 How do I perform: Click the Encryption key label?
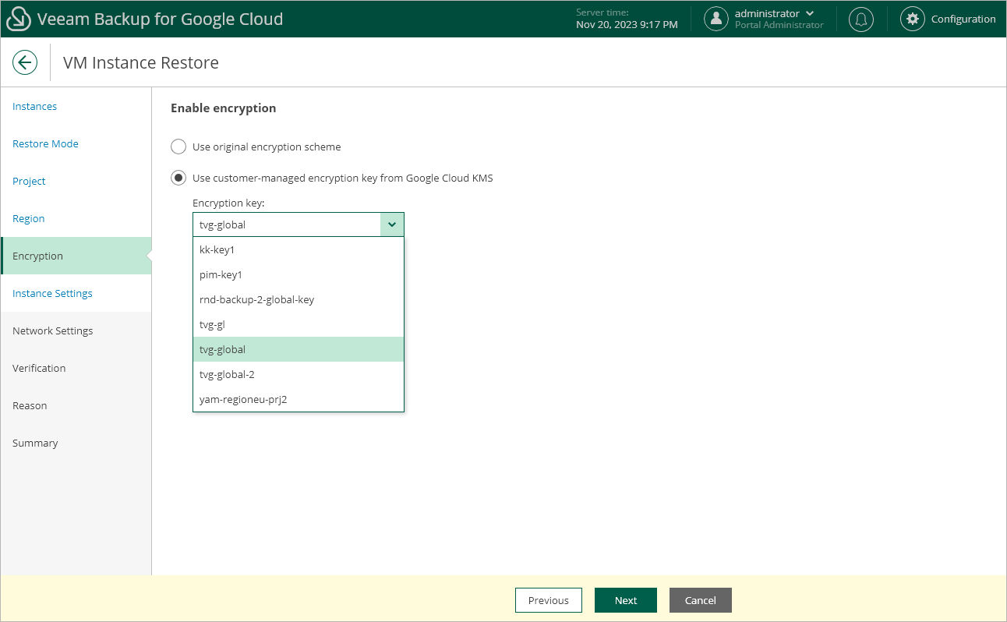click(229, 203)
